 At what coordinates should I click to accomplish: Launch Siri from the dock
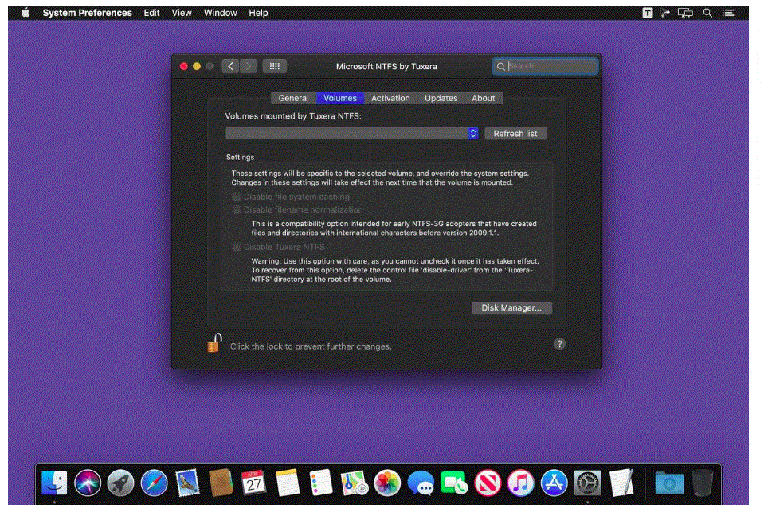pyautogui.click(x=88, y=483)
